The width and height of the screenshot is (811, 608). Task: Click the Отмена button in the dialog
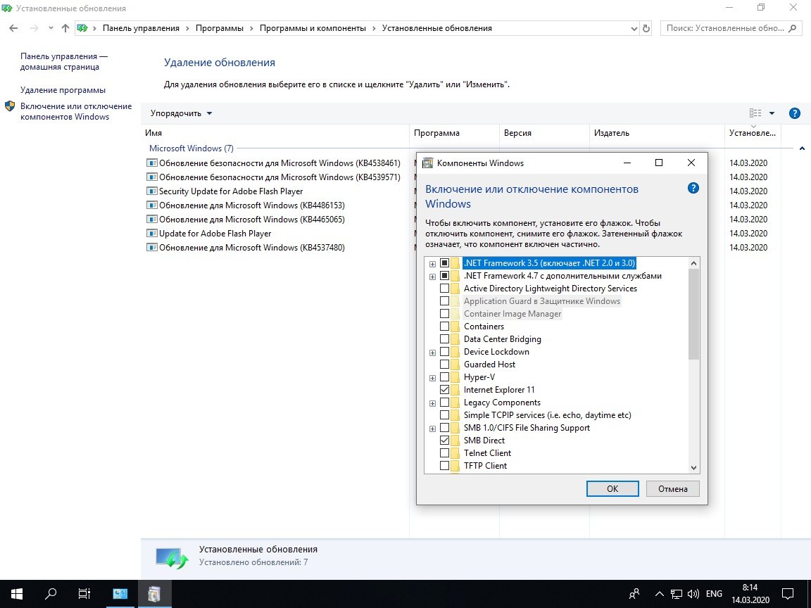[x=673, y=488]
